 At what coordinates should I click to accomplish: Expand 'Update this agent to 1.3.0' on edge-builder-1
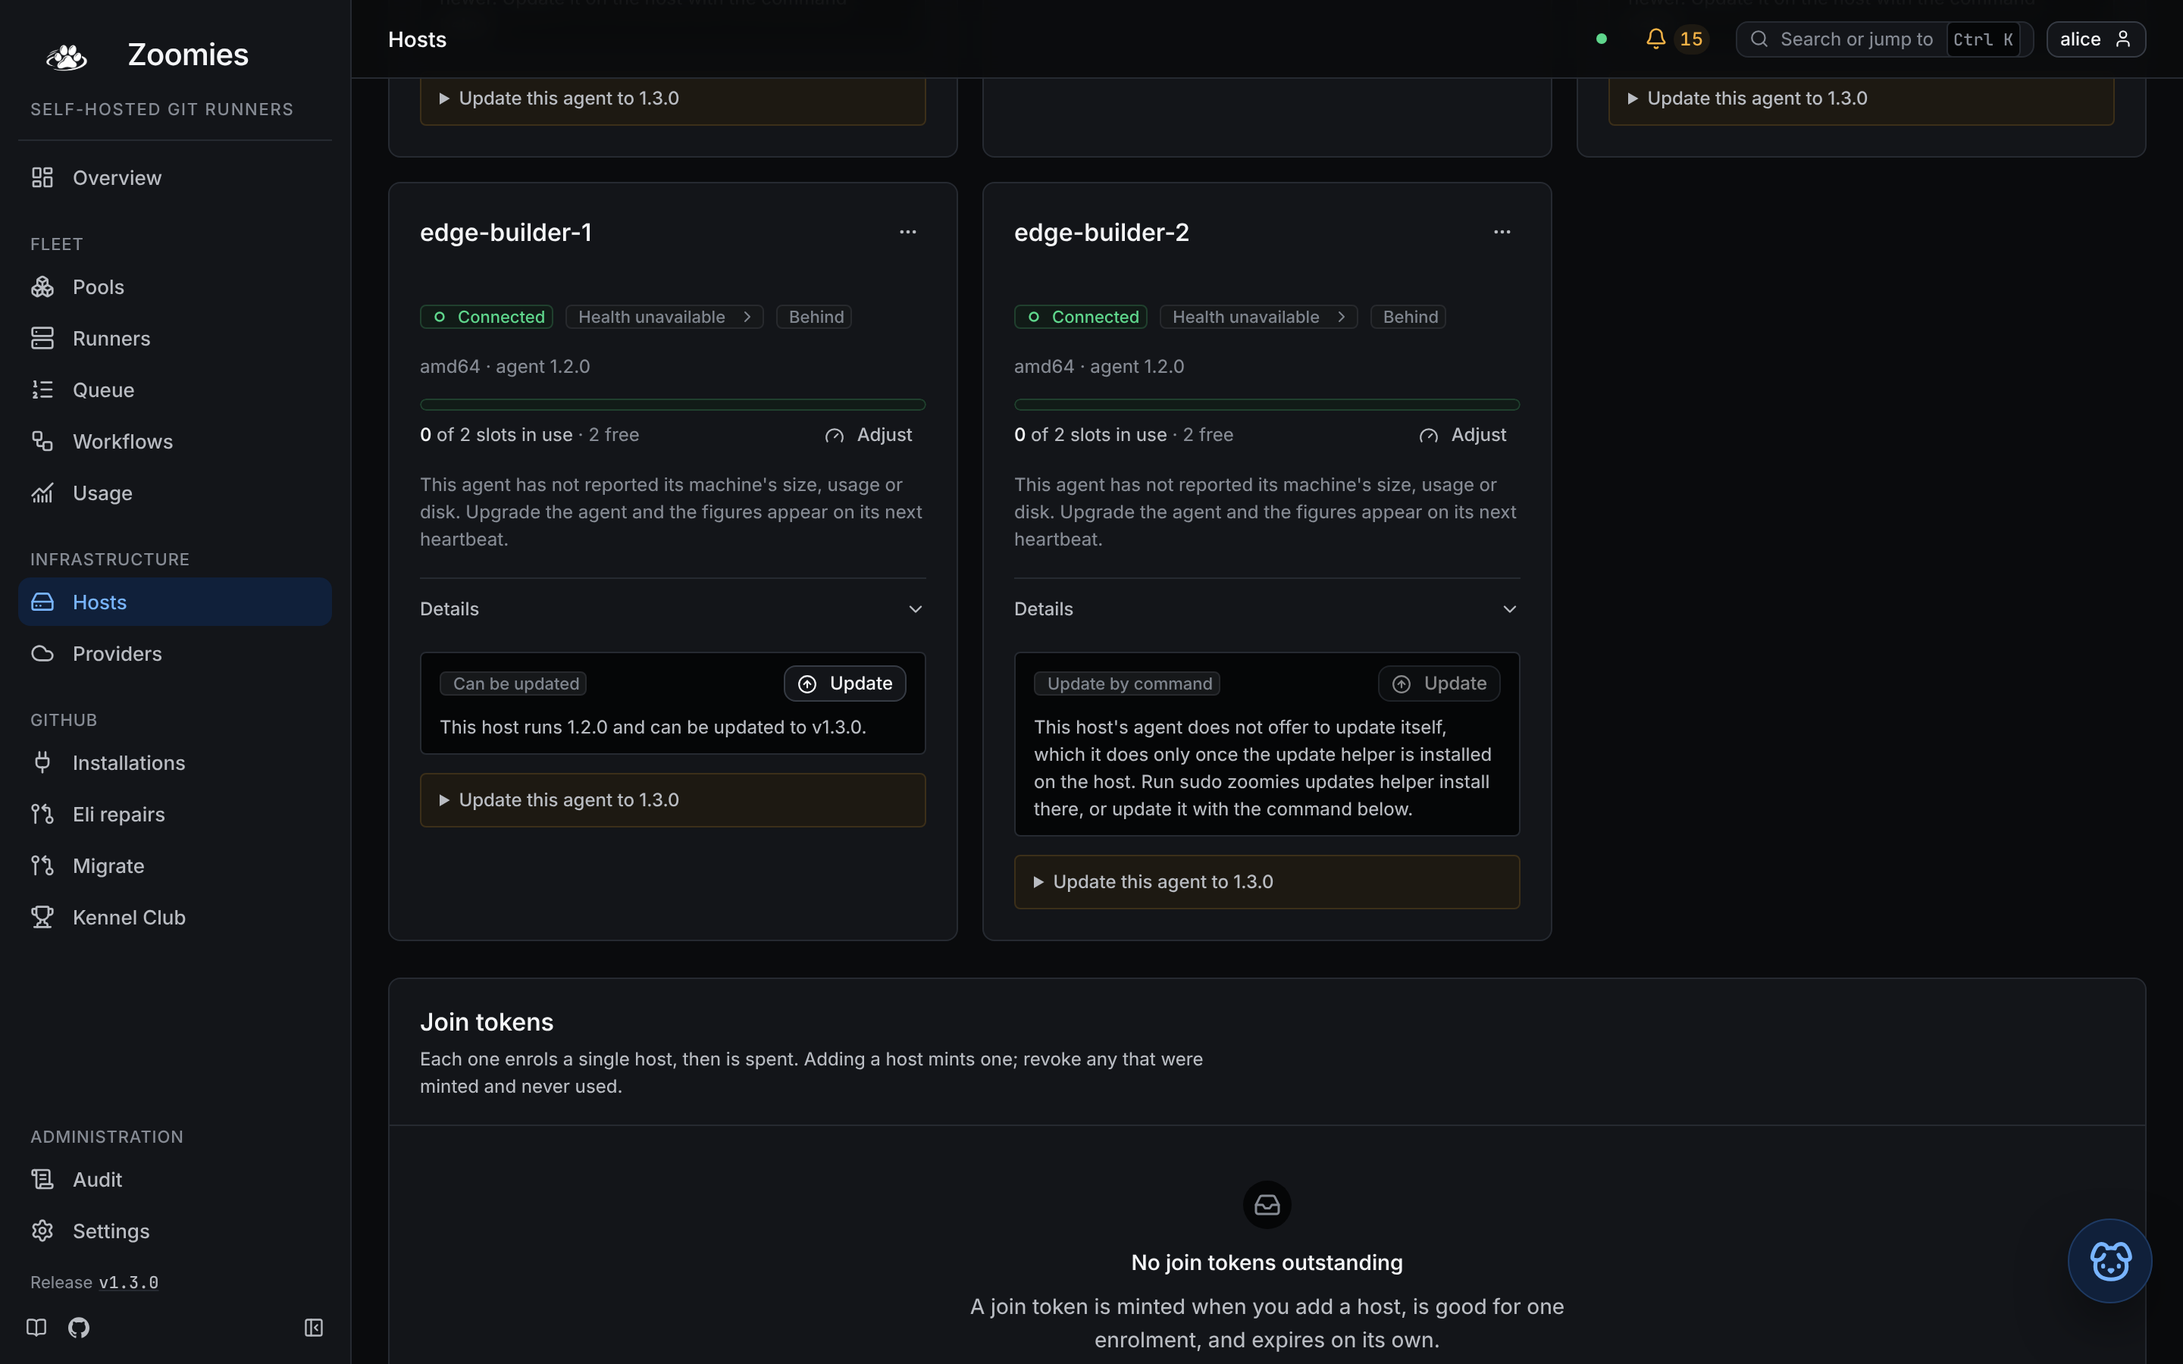672,800
